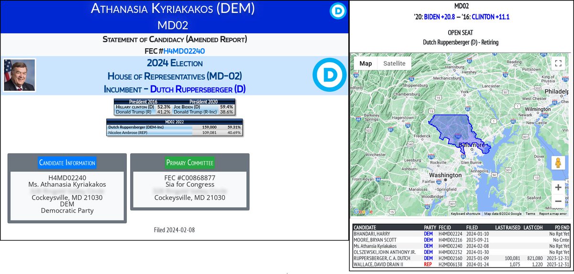The width and height of the screenshot is (574, 274).
Task: Click FEC ID H2MD02160 in the table
Action: [x=450, y=257]
